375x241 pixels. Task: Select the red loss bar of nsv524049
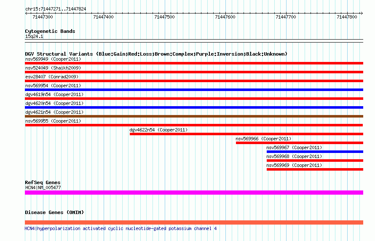(x=194, y=72)
